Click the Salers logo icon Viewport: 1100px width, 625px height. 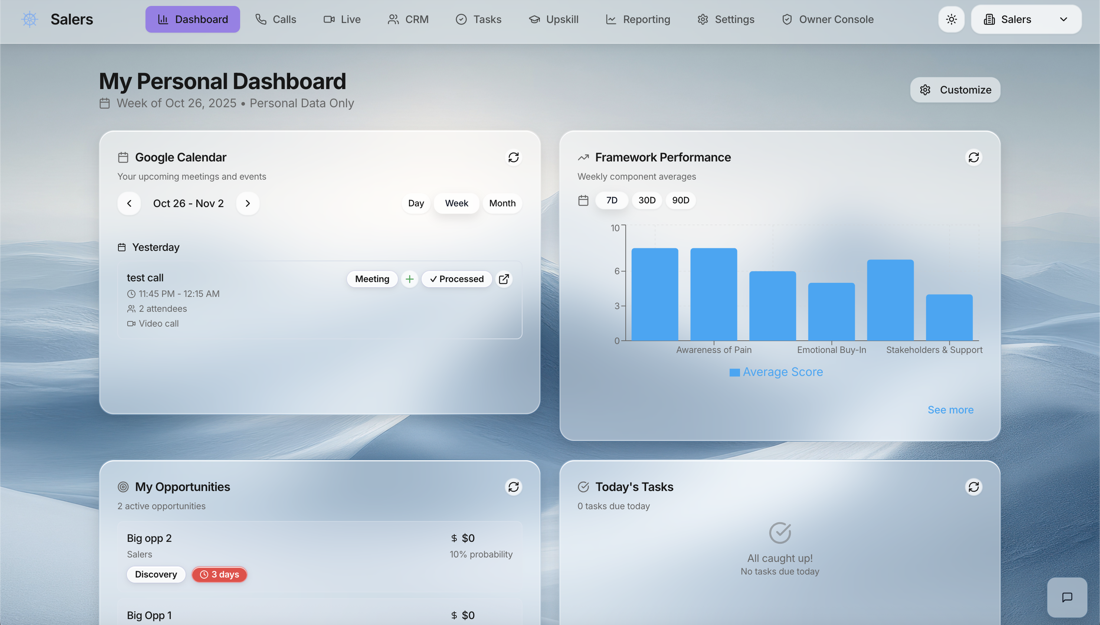(30, 19)
